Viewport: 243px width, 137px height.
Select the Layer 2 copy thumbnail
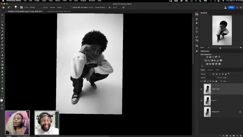(207, 89)
